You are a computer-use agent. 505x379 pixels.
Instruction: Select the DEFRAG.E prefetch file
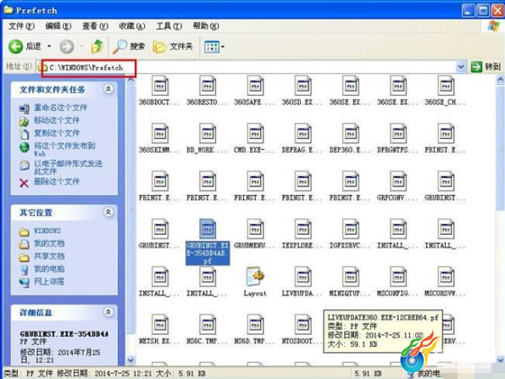(x=302, y=138)
